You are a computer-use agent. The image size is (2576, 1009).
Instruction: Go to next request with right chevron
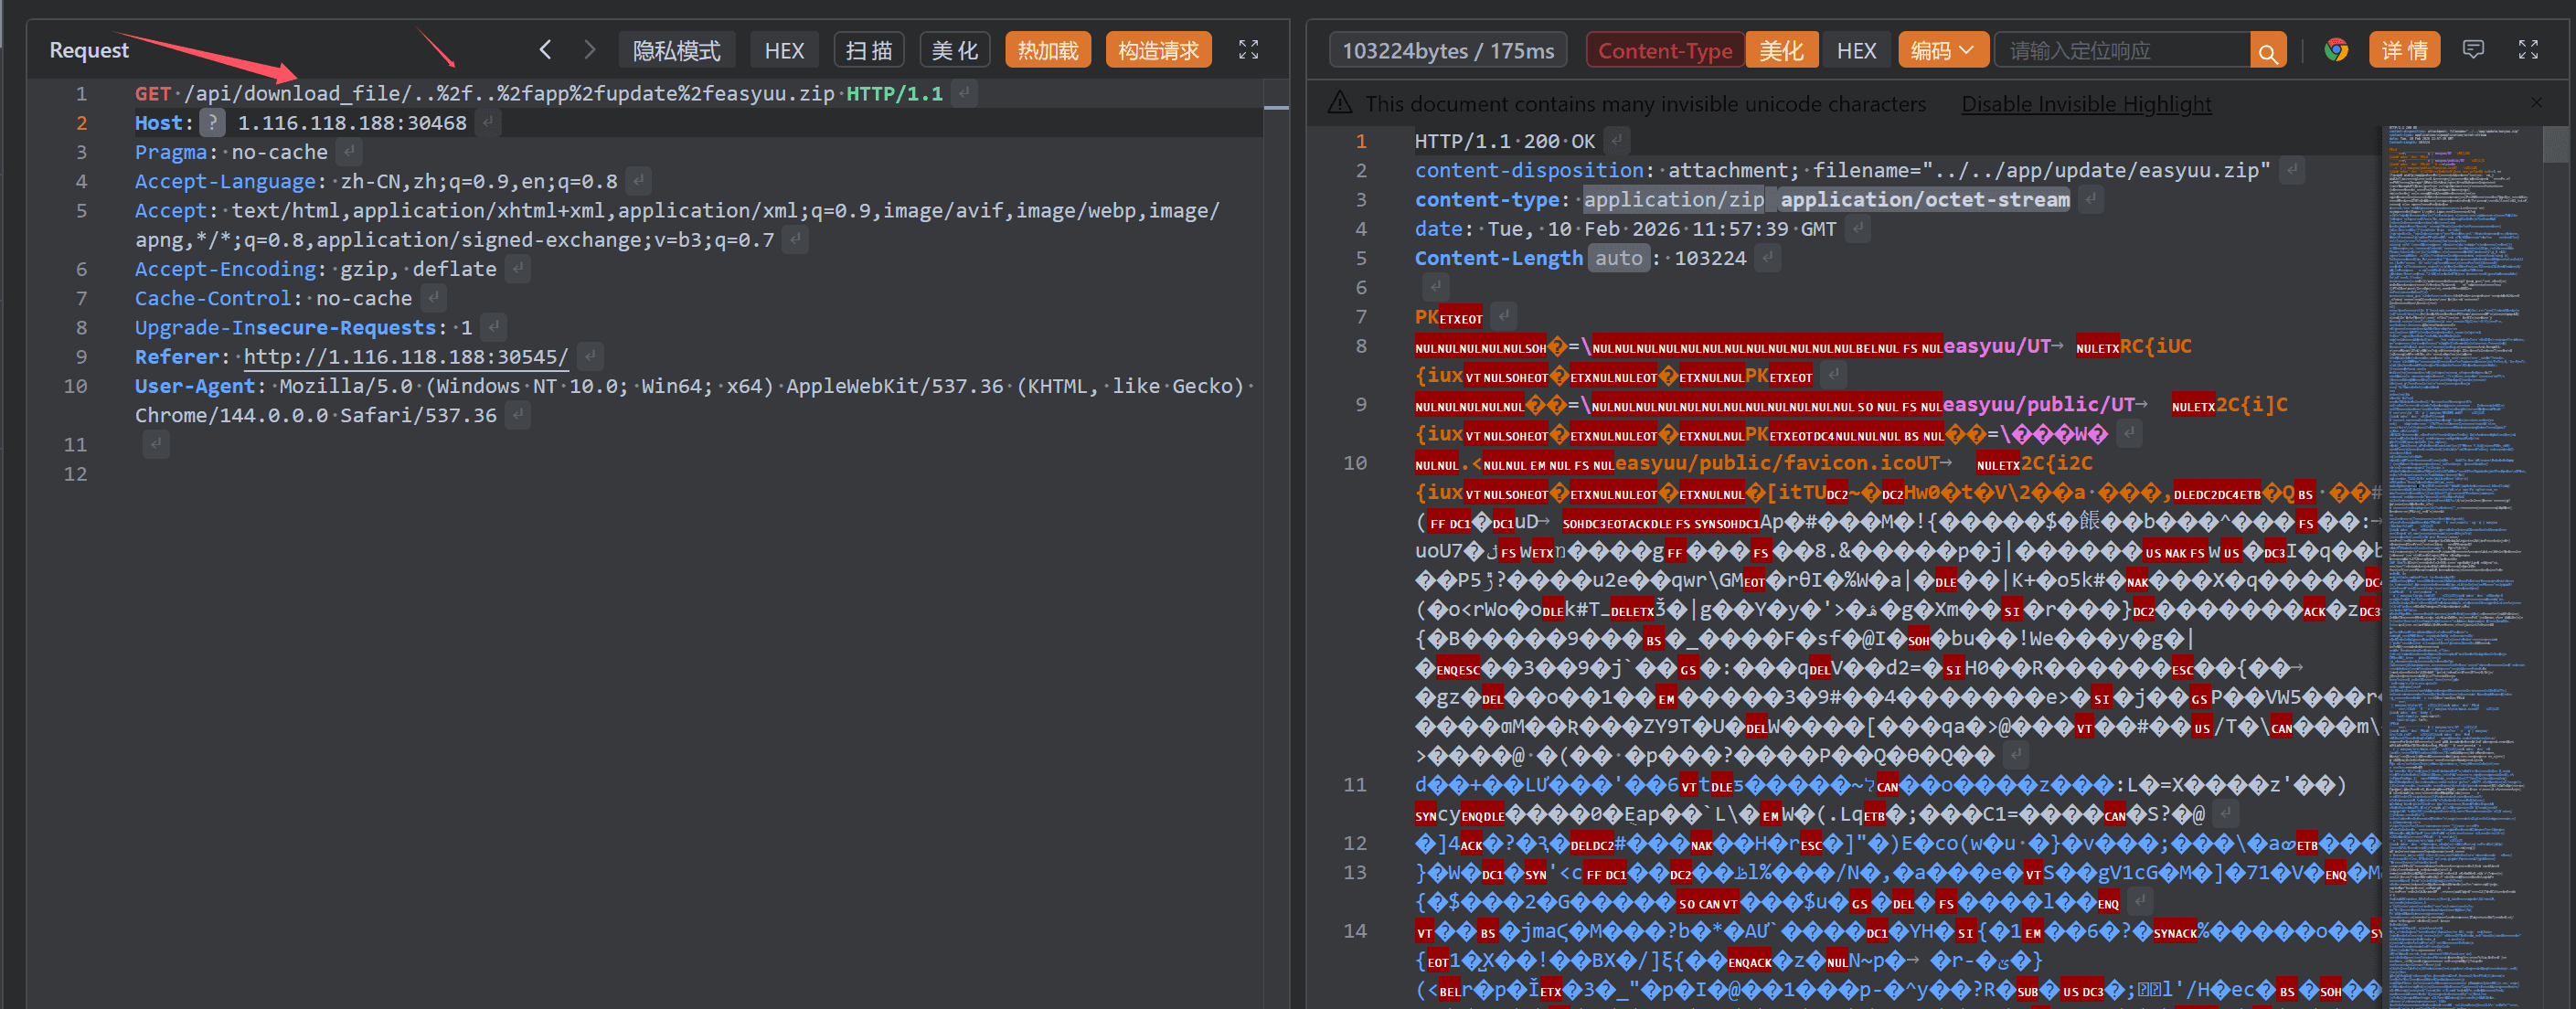coord(589,49)
